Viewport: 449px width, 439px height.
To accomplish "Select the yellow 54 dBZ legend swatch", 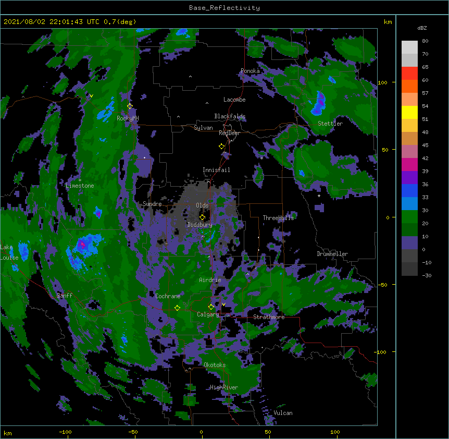I will click(409, 112).
